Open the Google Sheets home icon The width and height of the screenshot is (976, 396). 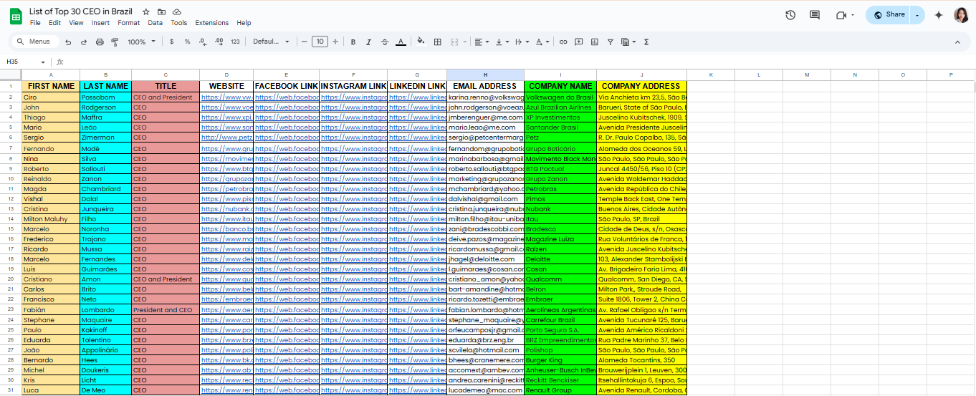coord(16,16)
